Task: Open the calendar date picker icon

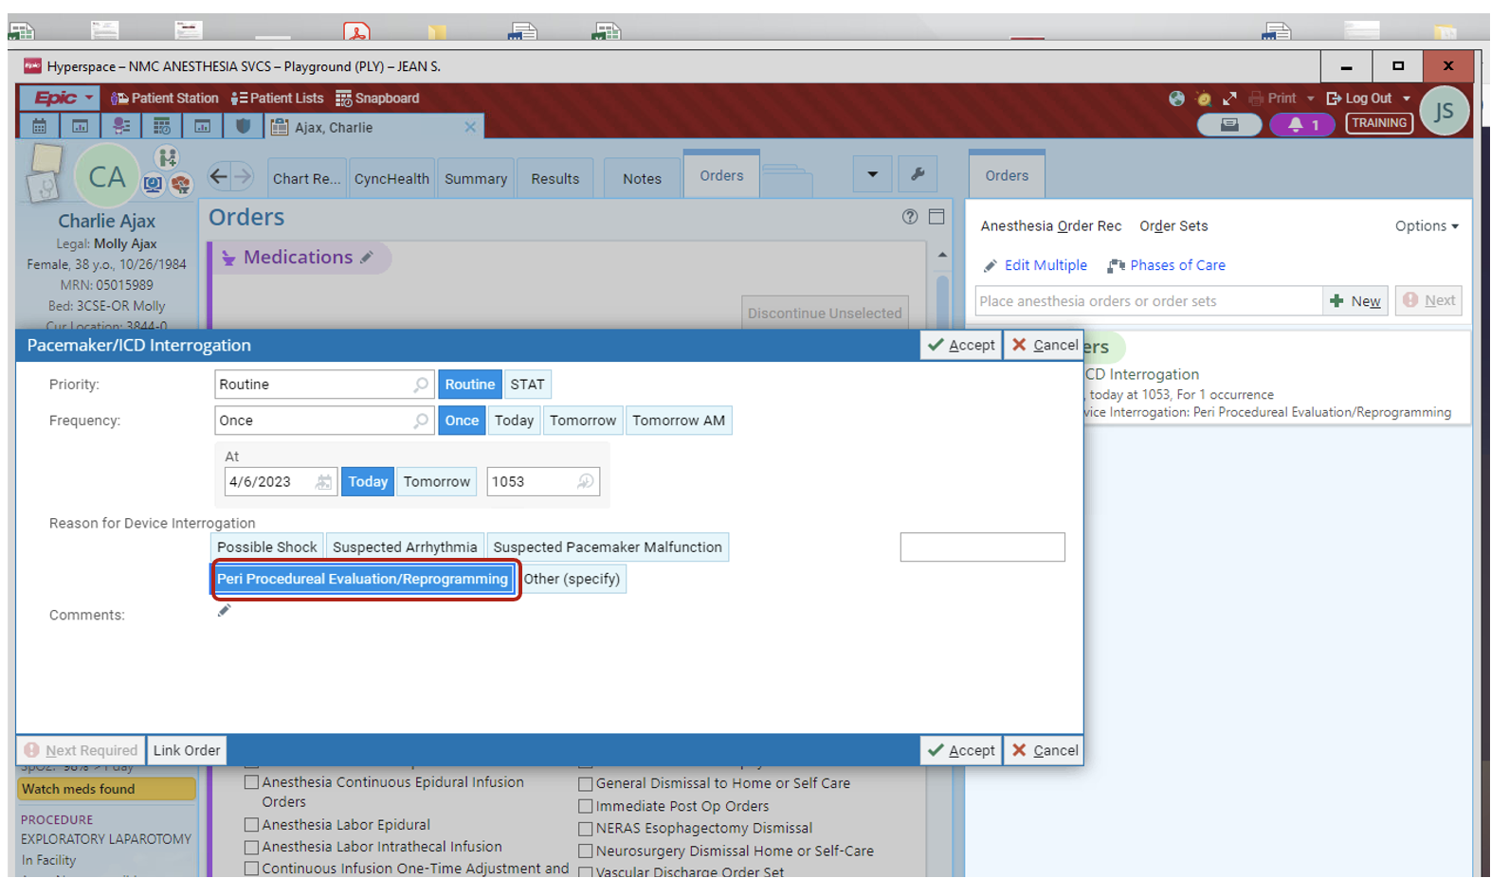Action: pyautogui.click(x=323, y=482)
